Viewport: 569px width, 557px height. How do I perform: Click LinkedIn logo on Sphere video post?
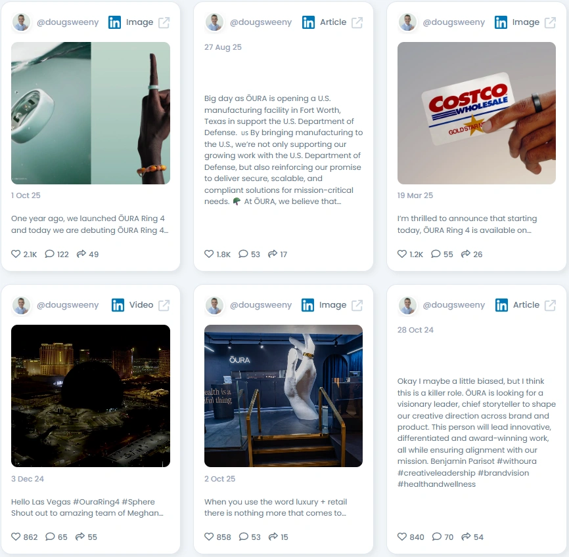(118, 305)
